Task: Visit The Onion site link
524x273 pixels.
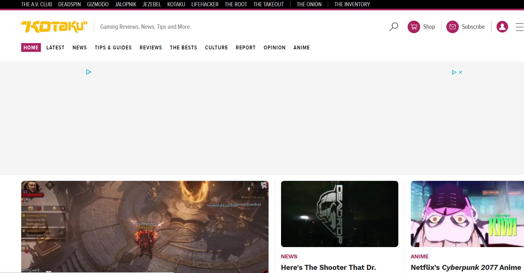Action: coord(309,4)
